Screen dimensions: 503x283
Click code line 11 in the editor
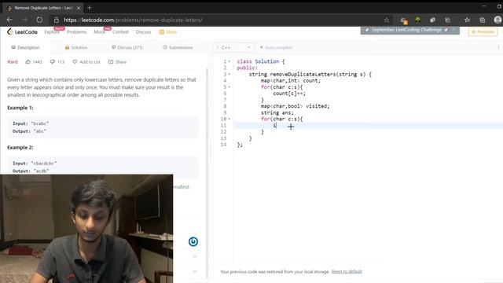point(368,126)
